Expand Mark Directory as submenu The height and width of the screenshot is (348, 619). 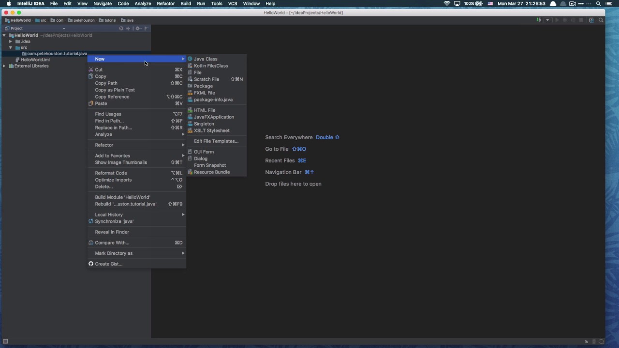(137, 253)
